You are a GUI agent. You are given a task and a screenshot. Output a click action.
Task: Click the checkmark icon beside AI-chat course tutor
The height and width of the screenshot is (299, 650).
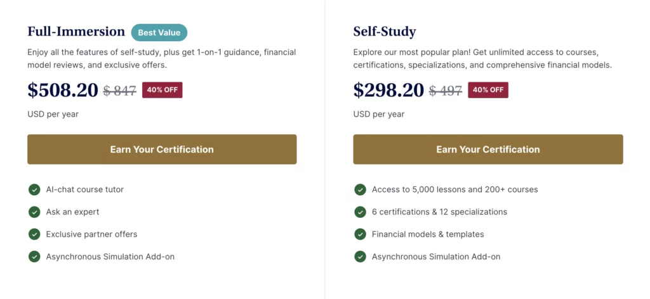pyautogui.click(x=34, y=190)
